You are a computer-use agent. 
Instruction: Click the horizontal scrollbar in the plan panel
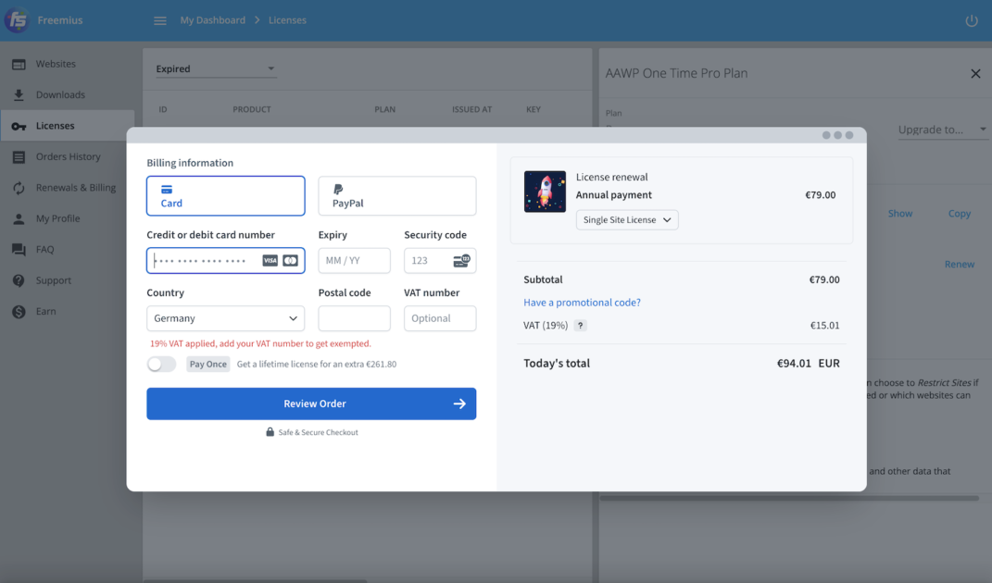point(789,498)
